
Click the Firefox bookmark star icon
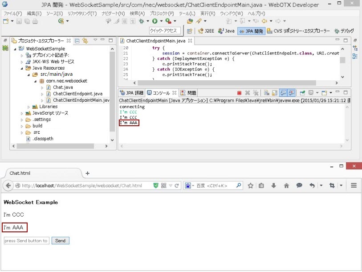click(251, 185)
